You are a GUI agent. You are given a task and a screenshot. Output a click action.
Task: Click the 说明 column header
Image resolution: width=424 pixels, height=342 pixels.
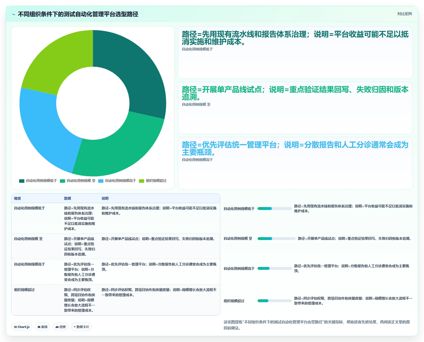click(105, 198)
